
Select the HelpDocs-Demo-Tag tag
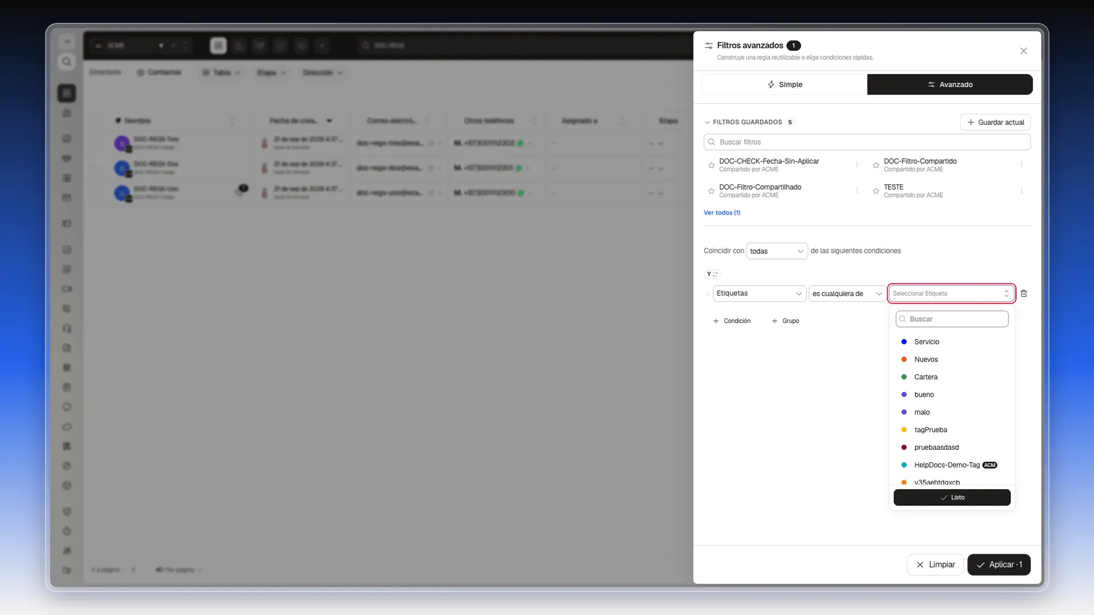coord(952,465)
